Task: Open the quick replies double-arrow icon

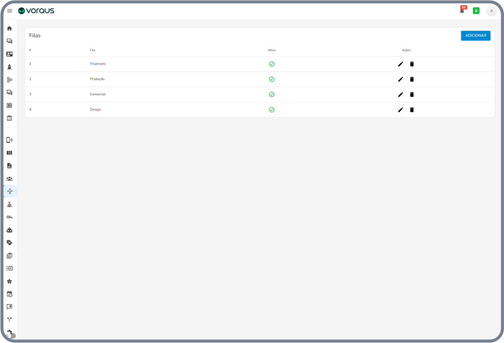Action: [9, 217]
